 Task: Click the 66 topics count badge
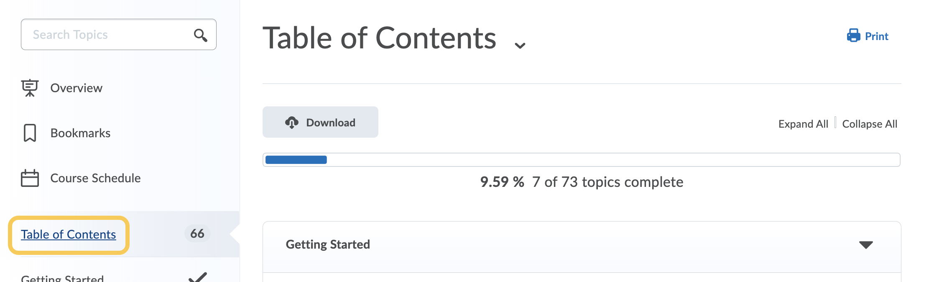tap(197, 234)
